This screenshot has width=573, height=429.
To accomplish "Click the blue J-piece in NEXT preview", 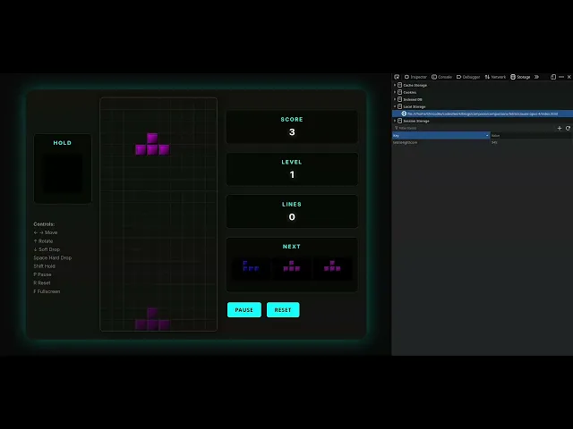I will coord(251,266).
